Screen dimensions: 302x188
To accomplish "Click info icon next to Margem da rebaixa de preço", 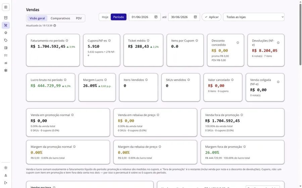I will (x=160, y=147).
